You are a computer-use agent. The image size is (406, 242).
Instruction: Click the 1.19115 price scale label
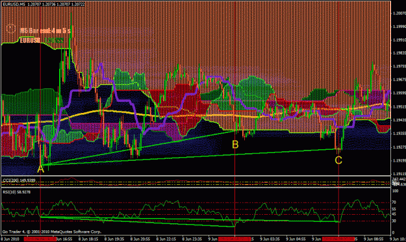400,174
